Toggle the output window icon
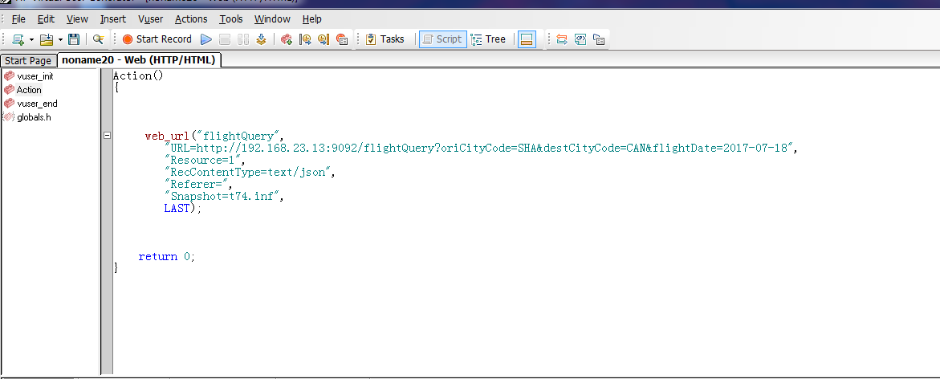The image size is (940, 379). [x=527, y=39]
